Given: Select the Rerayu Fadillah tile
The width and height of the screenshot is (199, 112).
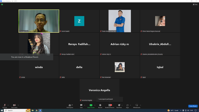Looking at the screenshot, I should coord(79,44).
